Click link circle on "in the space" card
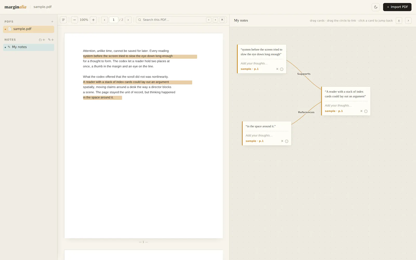Screen dimensions: 416x260 (287, 141)
